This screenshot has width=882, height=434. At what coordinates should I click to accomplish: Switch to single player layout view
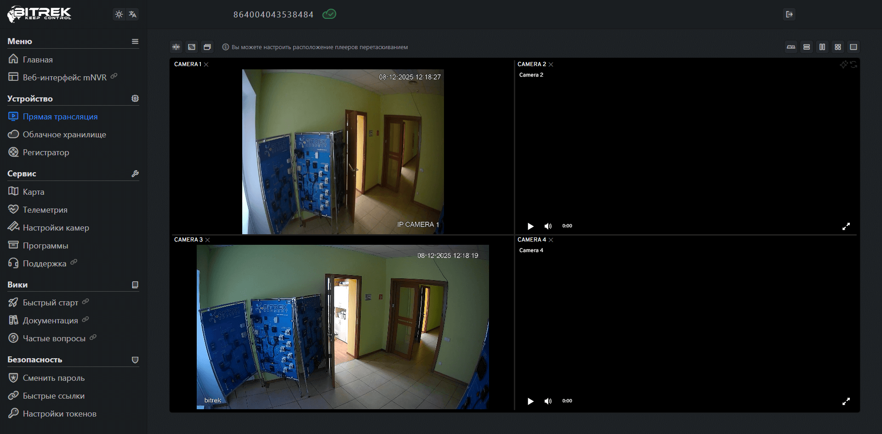(x=854, y=47)
